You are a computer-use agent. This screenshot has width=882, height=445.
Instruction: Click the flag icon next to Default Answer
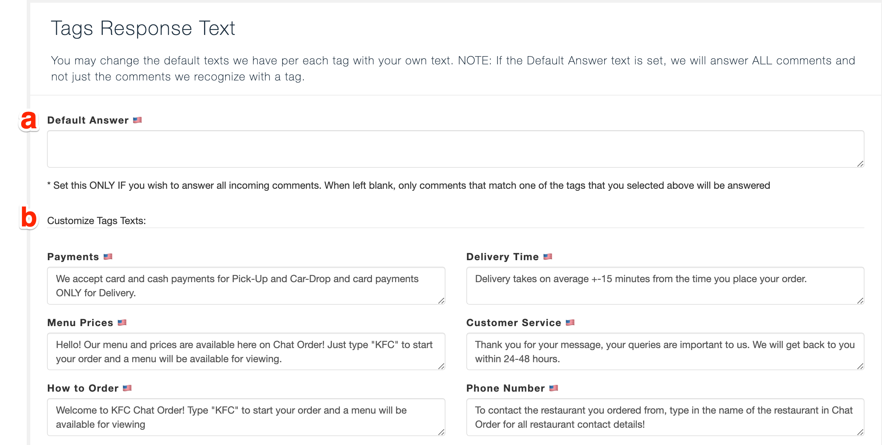pyautogui.click(x=137, y=120)
